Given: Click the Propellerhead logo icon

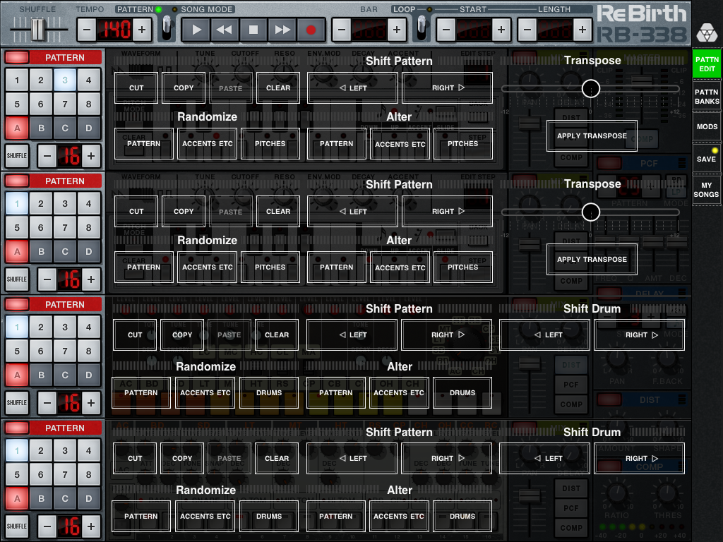Looking at the screenshot, I should pos(707,32).
